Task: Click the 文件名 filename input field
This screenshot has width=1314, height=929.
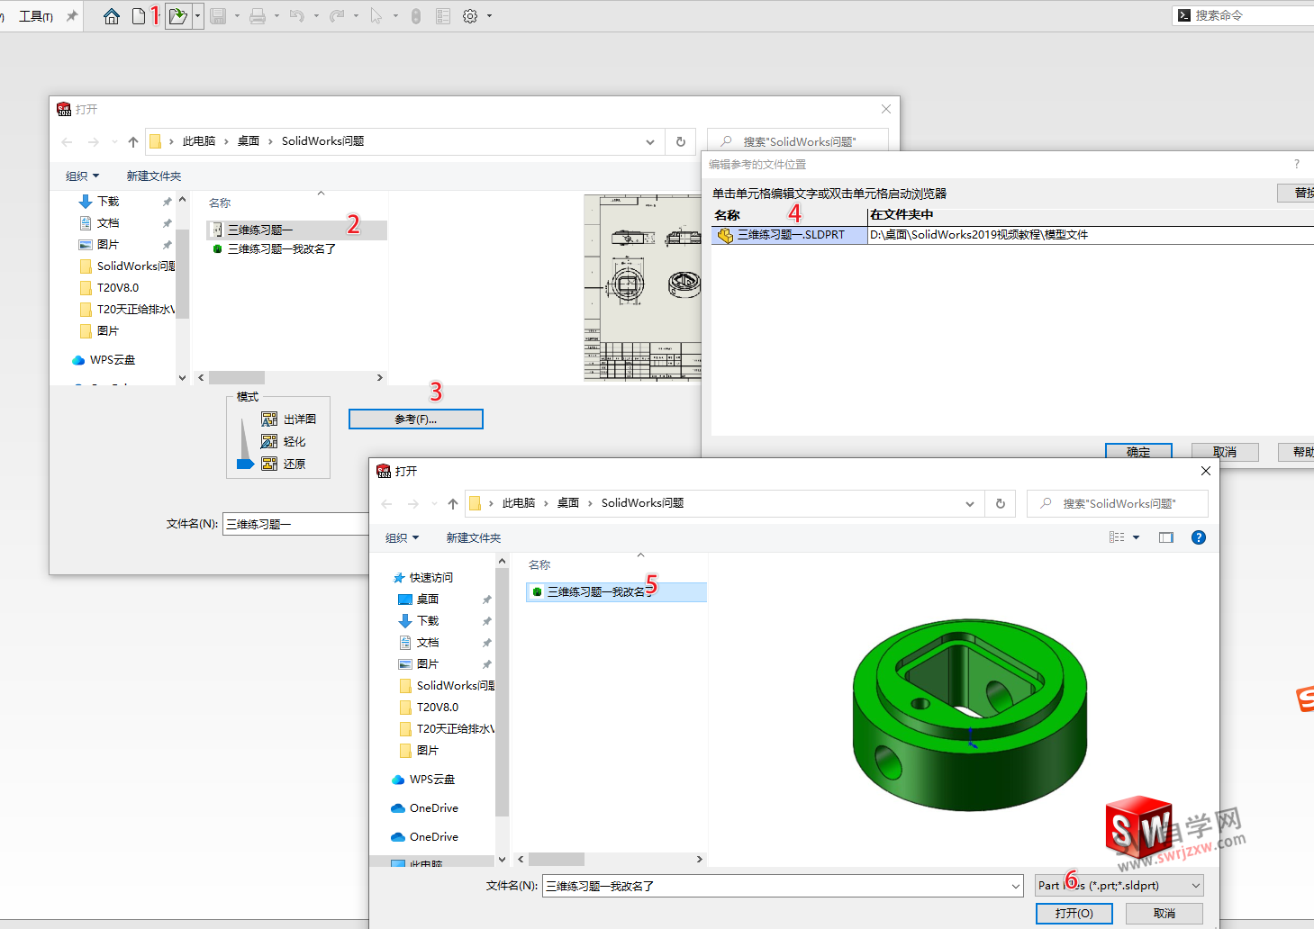Action: click(x=779, y=885)
